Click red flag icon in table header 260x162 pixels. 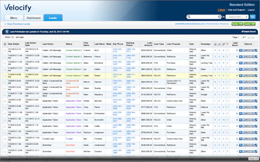pyautogui.click(x=227, y=44)
